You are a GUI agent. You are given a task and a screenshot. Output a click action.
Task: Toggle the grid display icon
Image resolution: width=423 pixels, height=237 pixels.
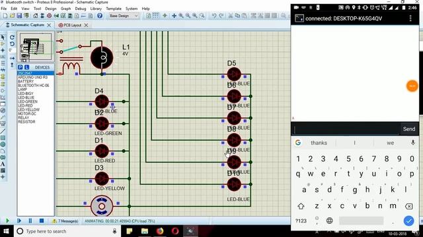tap(156, 16)
